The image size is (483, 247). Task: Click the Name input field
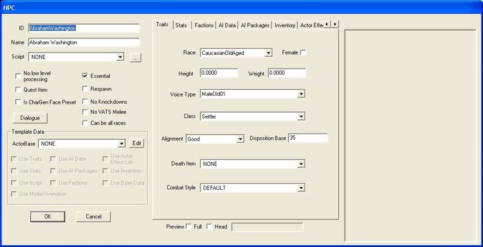tap(84, 42)
